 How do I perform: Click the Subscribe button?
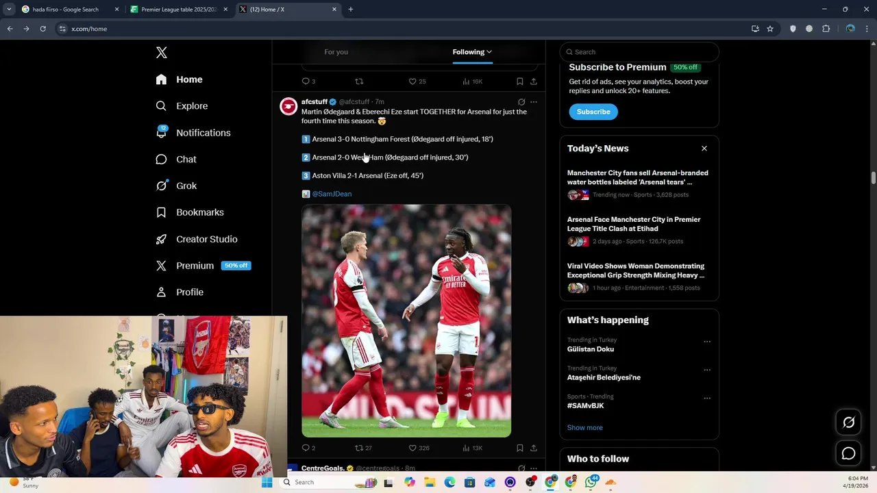(x=593, y=112)
